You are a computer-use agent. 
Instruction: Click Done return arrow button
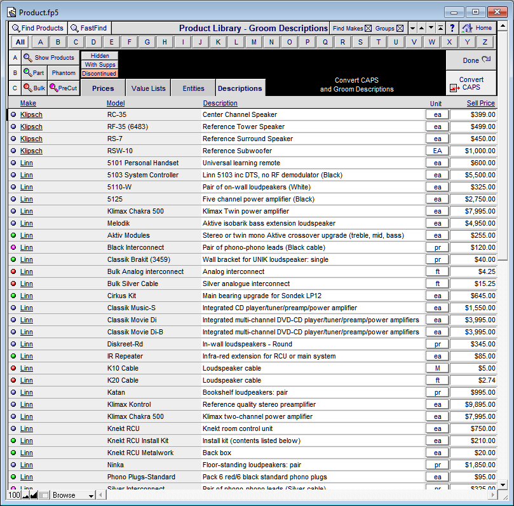[x=471, y=60]
